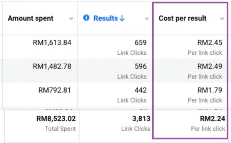231x143 pixels.
Task: Select the 442 results value
Action: (141, 90)
